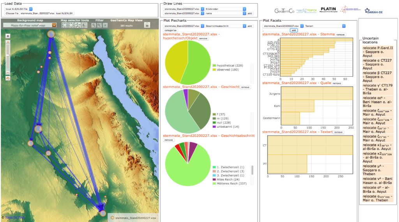Open Plot Piecharts dataset dropdown

tap(184, 26)
